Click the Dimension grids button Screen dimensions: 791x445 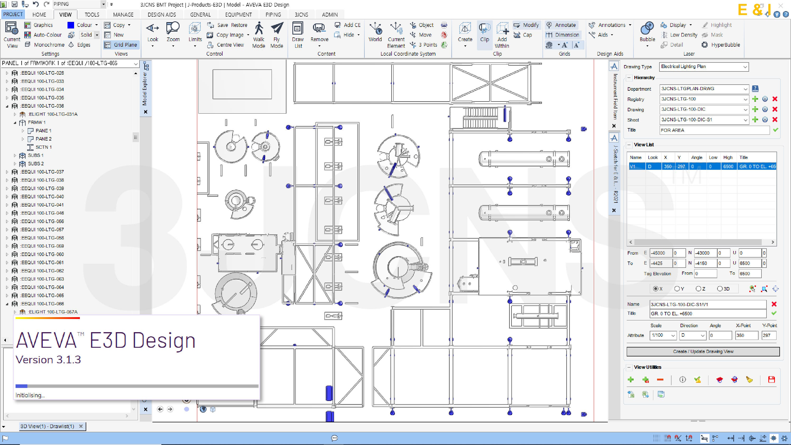point(563,35)
